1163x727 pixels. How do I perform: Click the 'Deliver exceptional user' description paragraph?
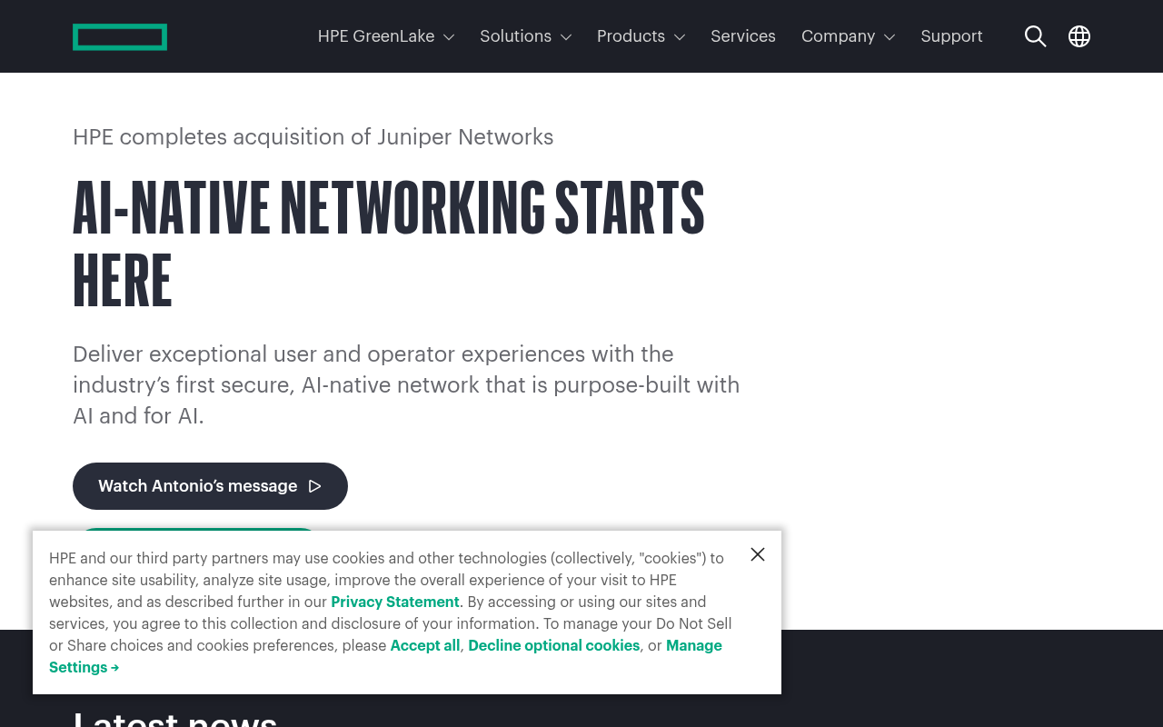coord(406,384)
